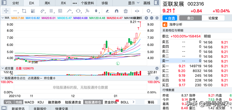
Task: Select the wave line tool
Action: click(69, 11)
